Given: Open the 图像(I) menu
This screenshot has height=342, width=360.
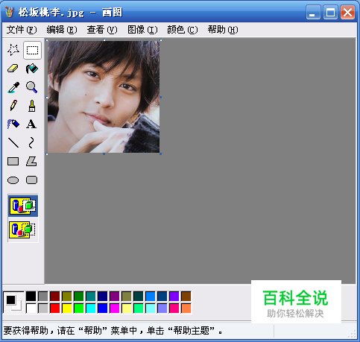Looking at the screenshot, I should click(142, 30).
